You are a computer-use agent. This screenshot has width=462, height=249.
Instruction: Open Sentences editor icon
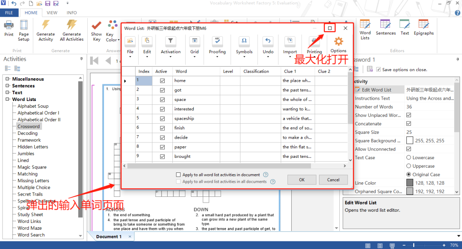tap(385, 24)
